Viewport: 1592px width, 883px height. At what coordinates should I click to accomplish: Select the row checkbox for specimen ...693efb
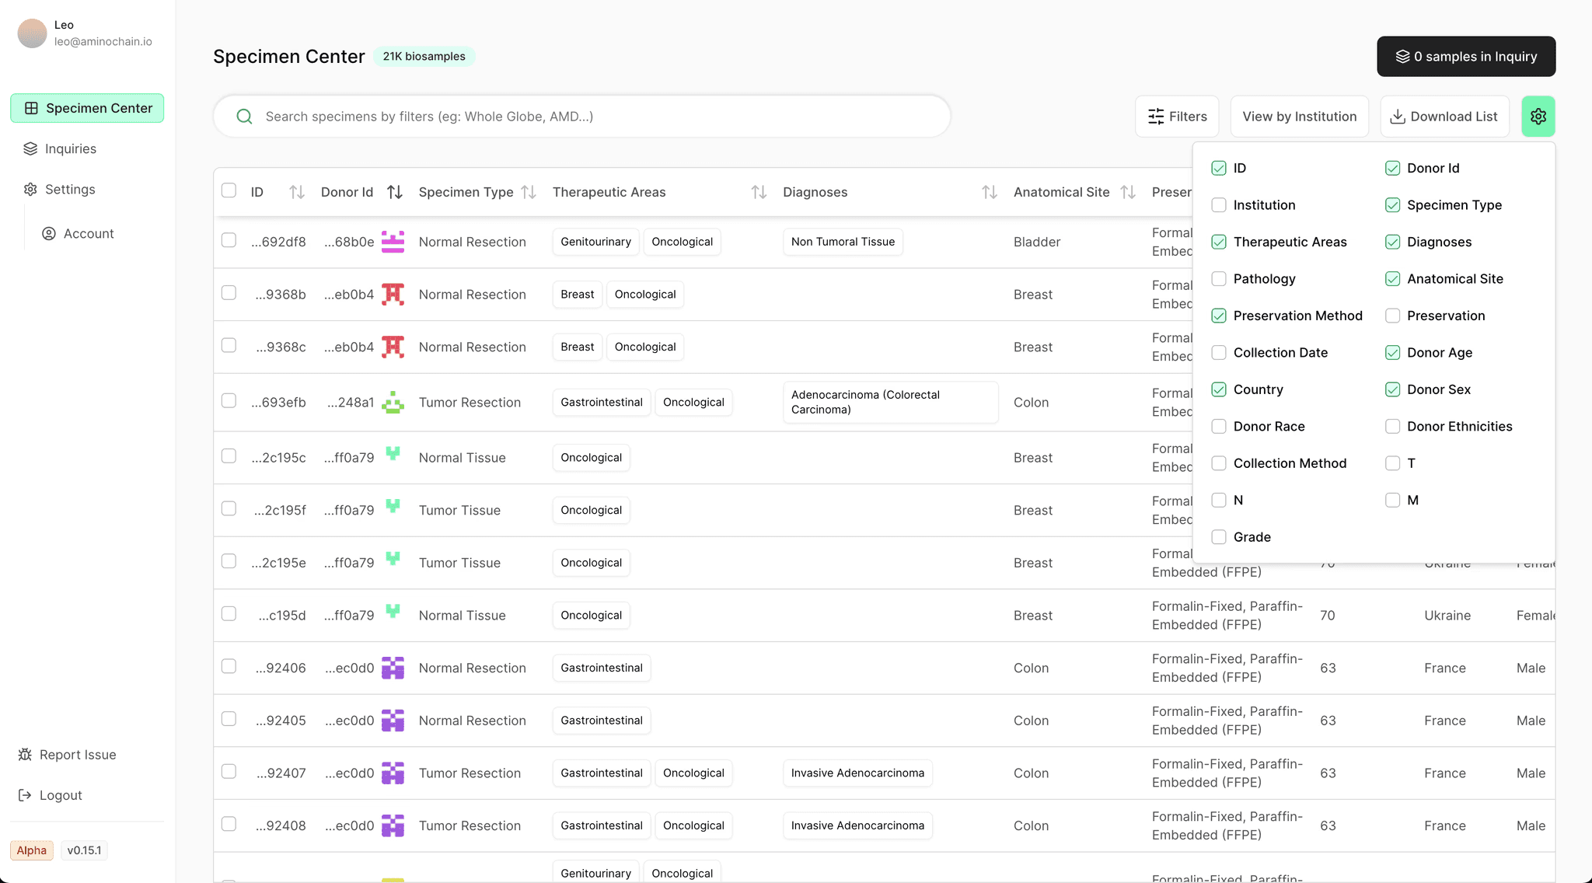[x=229, y=400]
